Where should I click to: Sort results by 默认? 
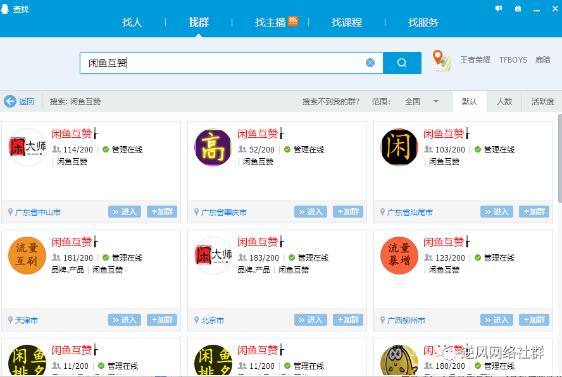pyautogui.click(x=470, y=101)
